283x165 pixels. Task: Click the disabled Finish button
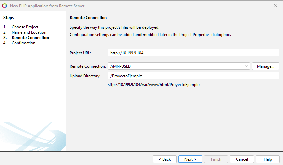click(216, 159)
